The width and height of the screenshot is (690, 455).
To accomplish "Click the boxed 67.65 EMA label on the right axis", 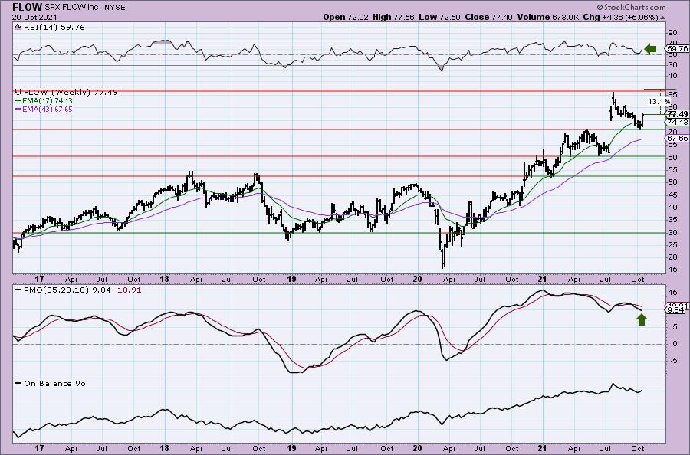I will [678, 138].
